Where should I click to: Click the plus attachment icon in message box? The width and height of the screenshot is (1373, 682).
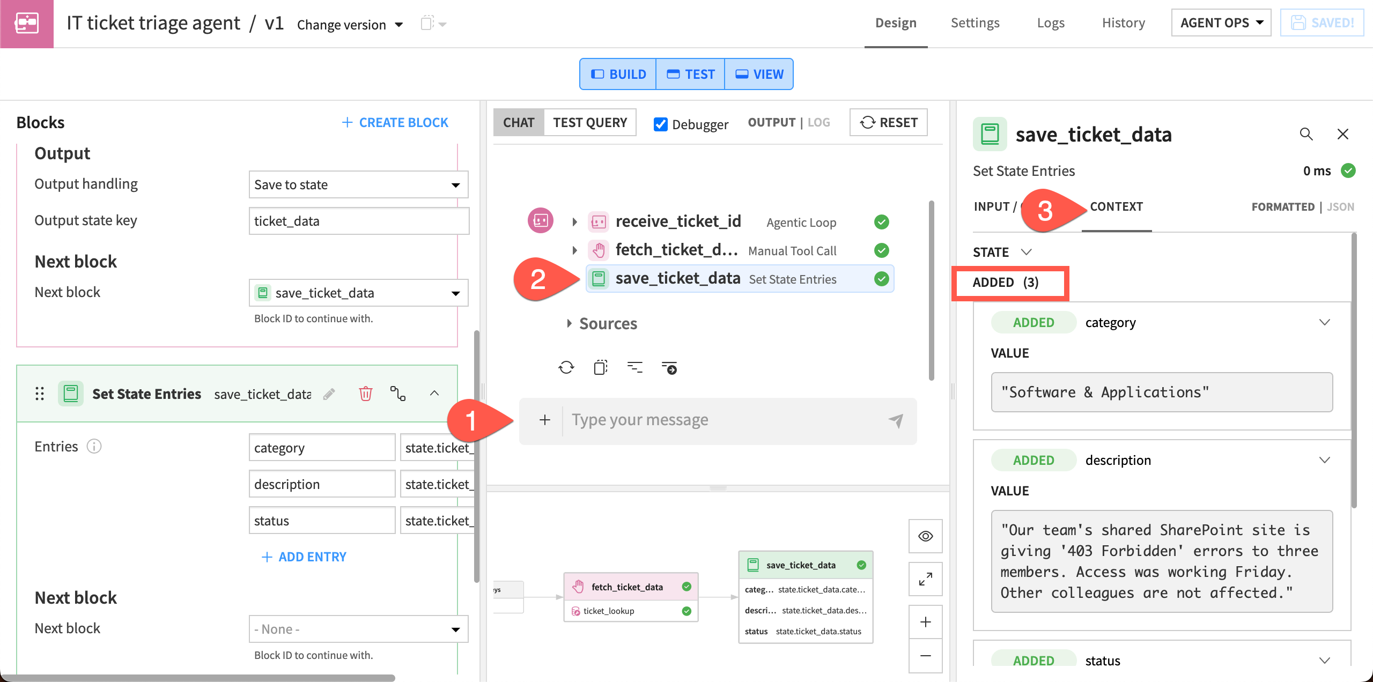[545, 420]
